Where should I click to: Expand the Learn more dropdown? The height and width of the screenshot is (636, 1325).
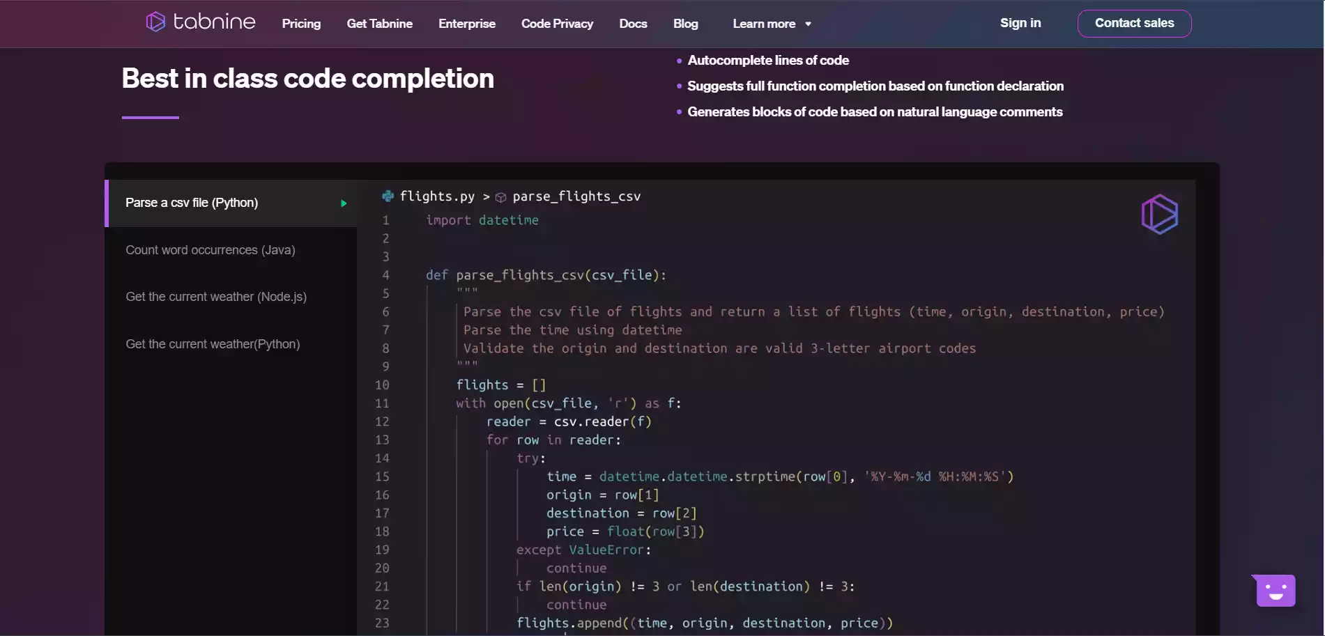coord(772,24)
